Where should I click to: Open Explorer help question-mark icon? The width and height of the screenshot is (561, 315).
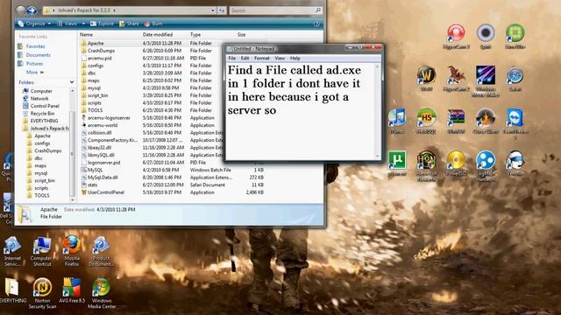point(316,24)
